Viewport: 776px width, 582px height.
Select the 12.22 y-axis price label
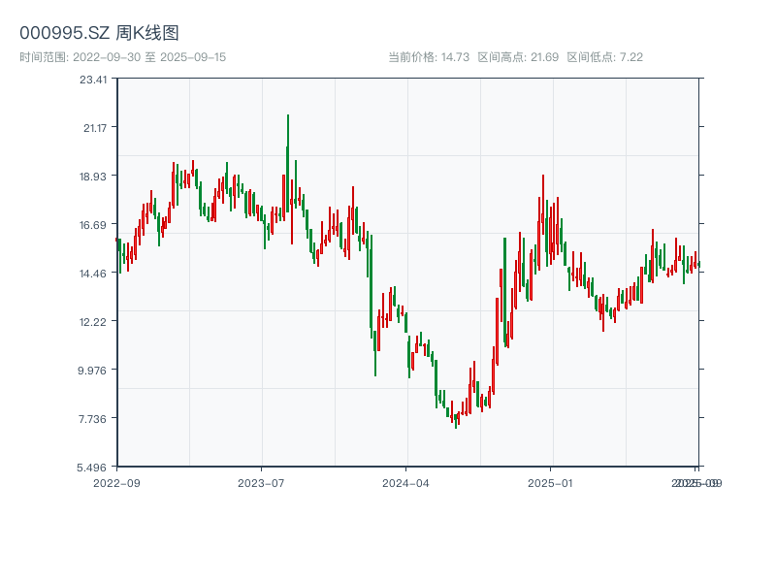tap(94, 321)
